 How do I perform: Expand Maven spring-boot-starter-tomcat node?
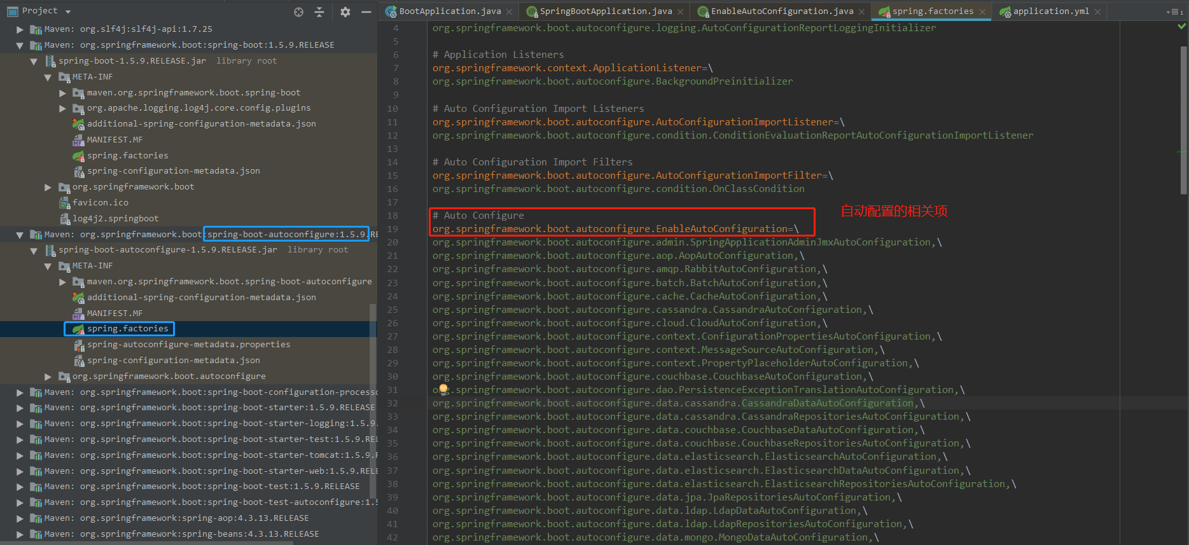pos(20,455)
